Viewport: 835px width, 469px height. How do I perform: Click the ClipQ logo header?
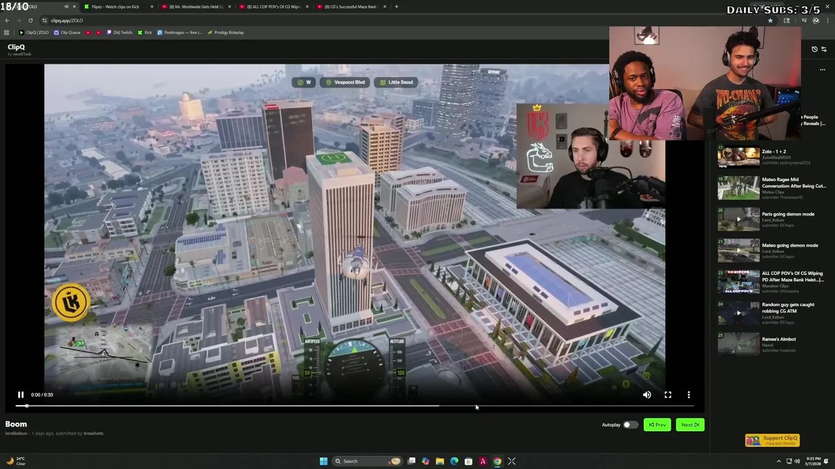pos(16,47)
